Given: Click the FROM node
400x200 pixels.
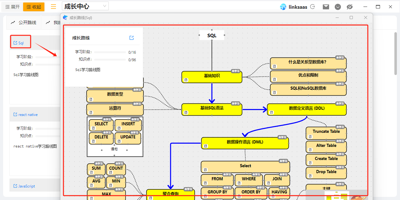Looking at the screenshot, I should (217, 180).
